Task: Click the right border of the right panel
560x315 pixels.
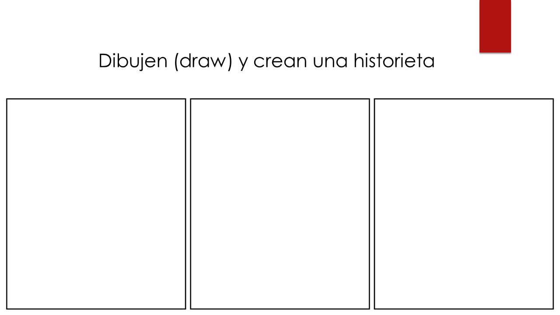Action: point(553,204)
